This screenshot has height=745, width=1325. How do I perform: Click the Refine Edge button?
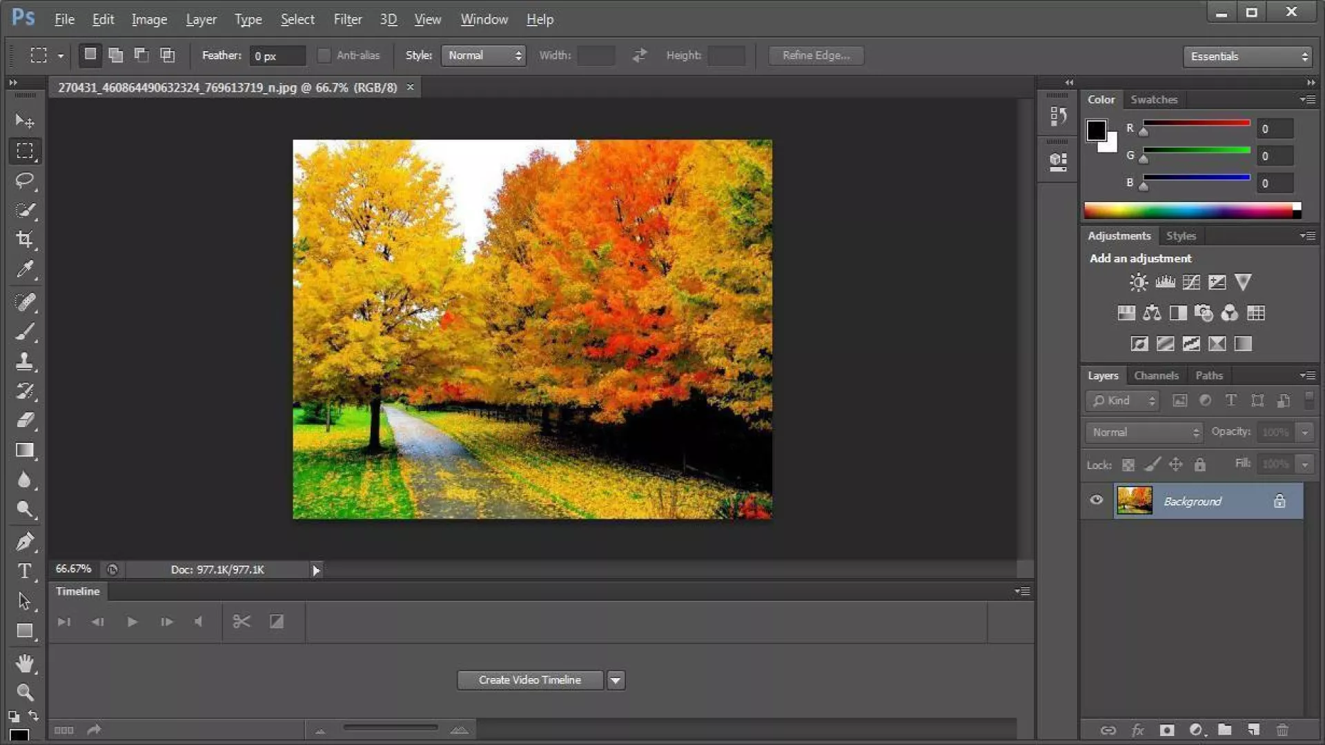click(816, 55)
